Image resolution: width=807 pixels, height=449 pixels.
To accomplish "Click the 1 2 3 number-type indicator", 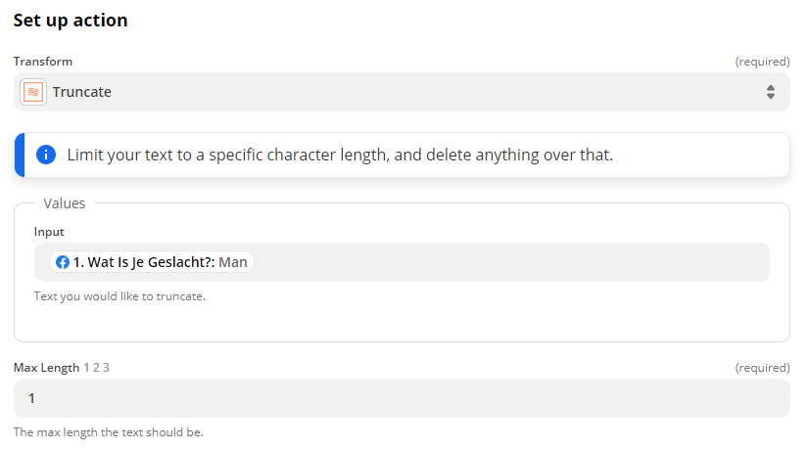I will click(x=96, y=368).
